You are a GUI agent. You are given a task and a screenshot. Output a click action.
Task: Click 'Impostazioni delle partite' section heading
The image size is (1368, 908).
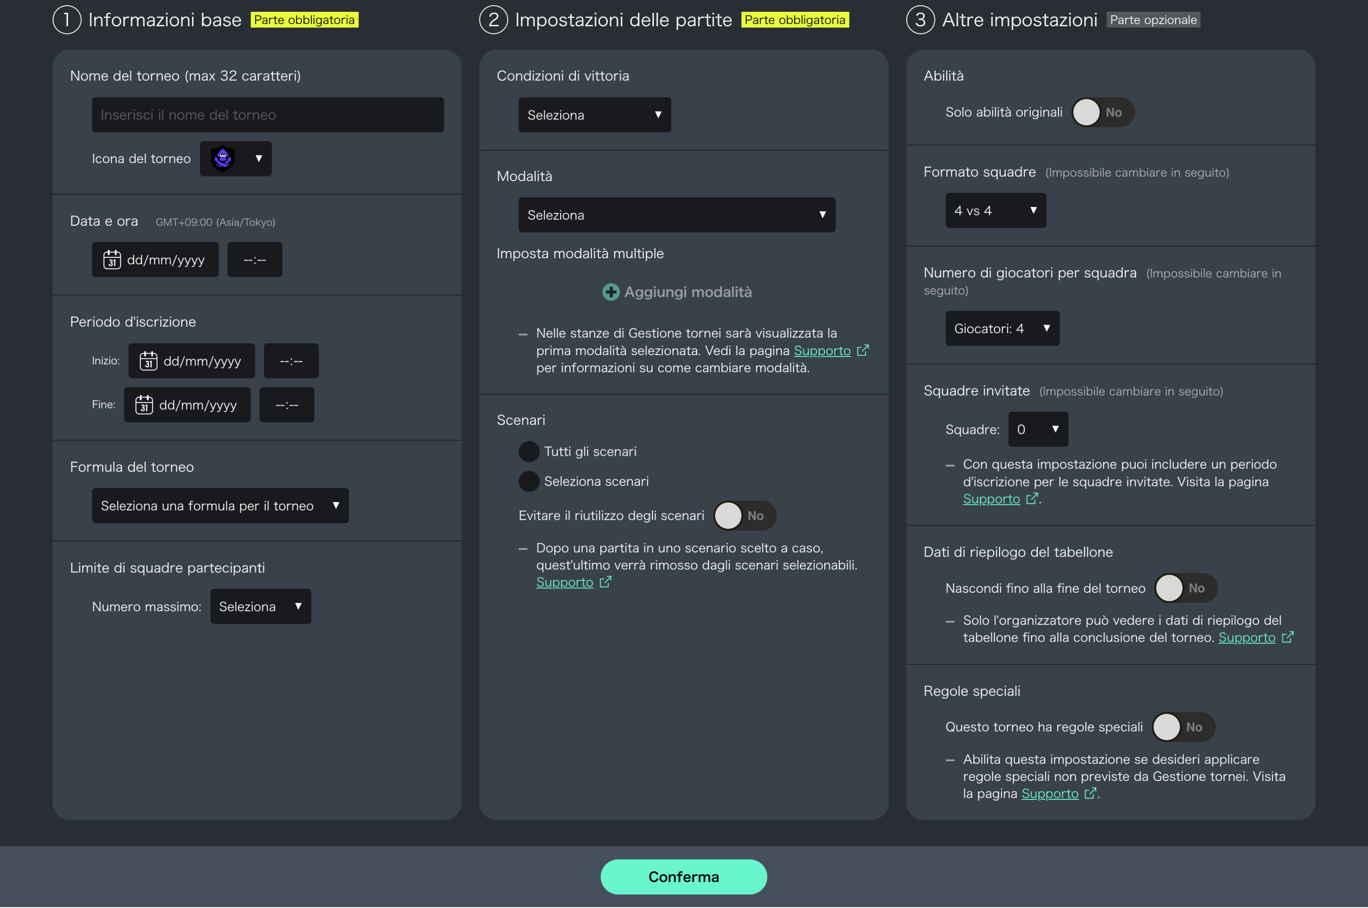pos(623,20)
